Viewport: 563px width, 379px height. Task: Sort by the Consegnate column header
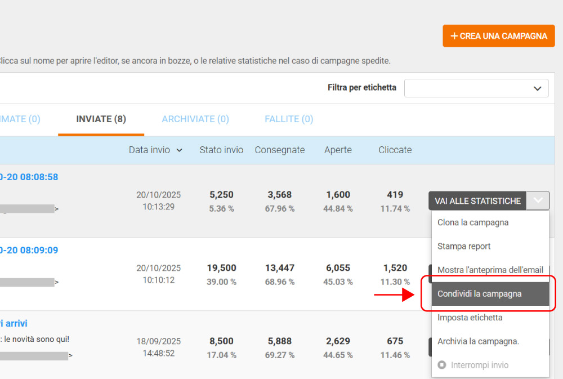[x=280, y=150]
